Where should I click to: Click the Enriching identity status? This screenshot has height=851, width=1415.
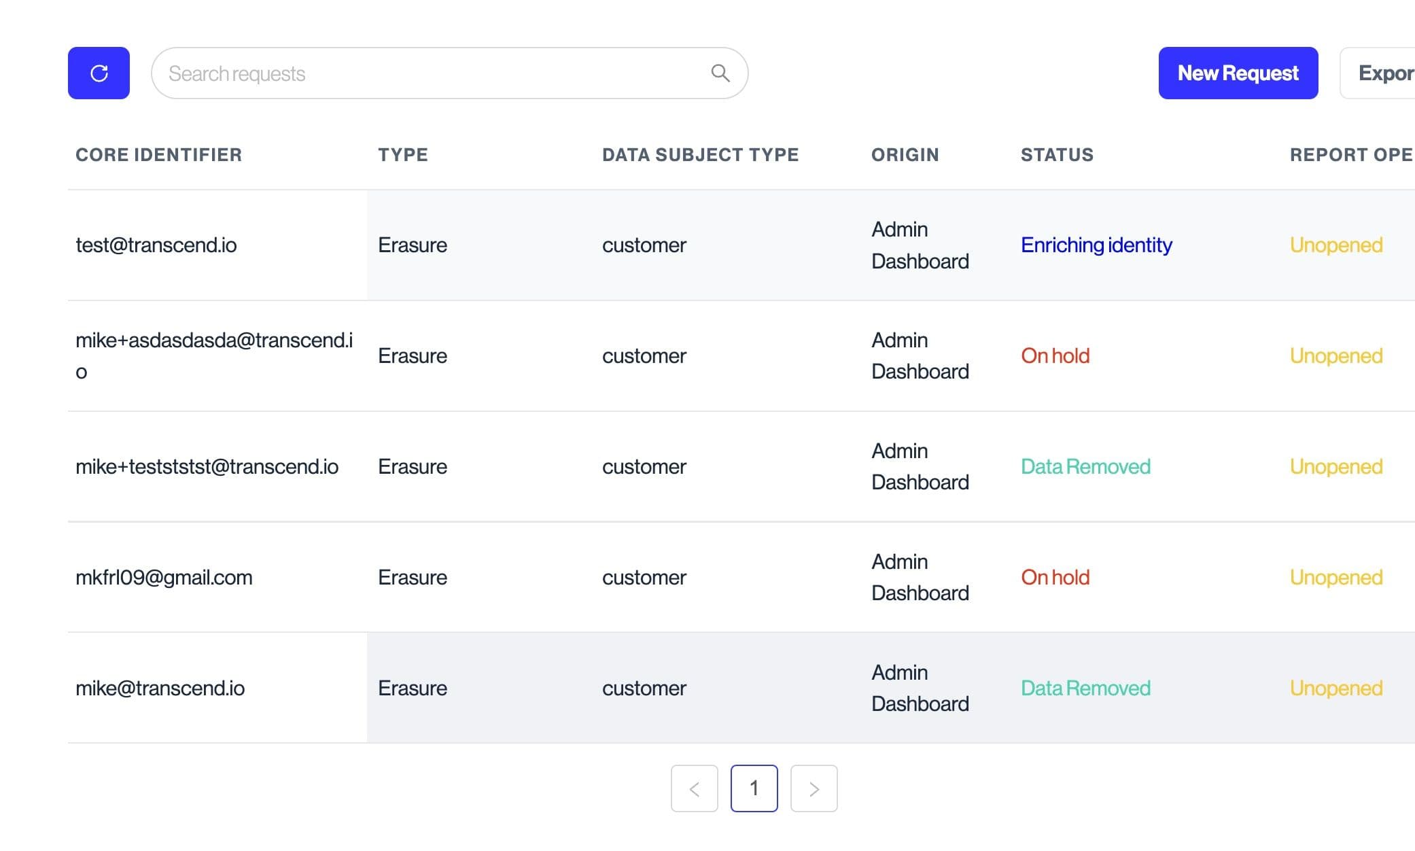click(1096, 245)
